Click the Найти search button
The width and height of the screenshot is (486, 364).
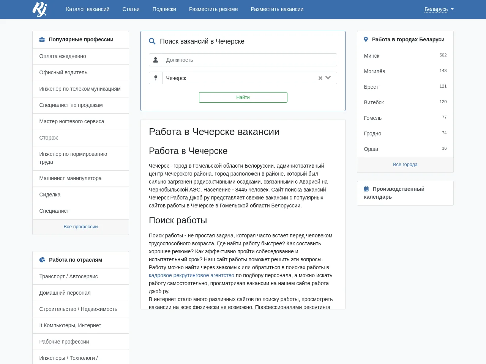(x=243, y=97)
